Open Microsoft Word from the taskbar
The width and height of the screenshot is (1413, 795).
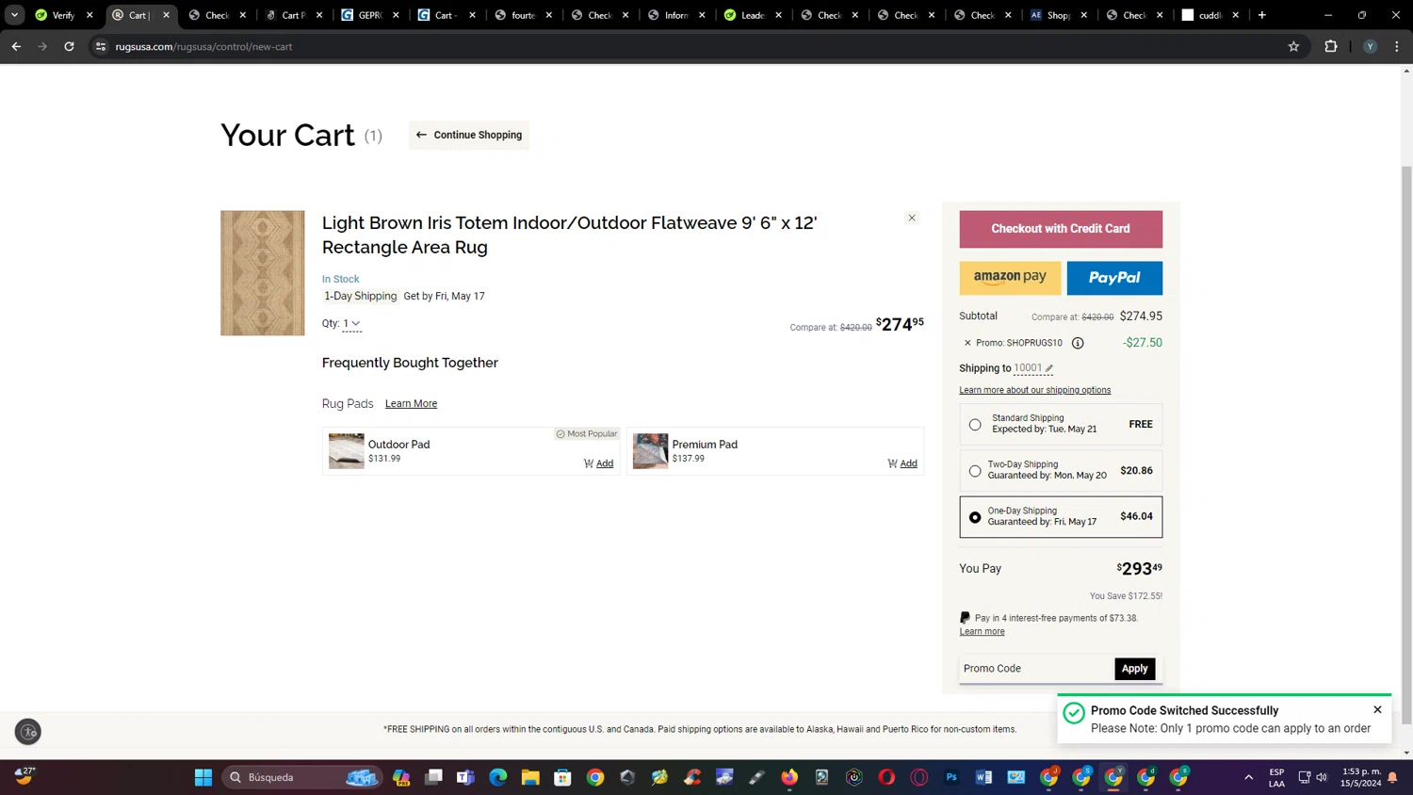pyautogui.click(x=983, y=777)
